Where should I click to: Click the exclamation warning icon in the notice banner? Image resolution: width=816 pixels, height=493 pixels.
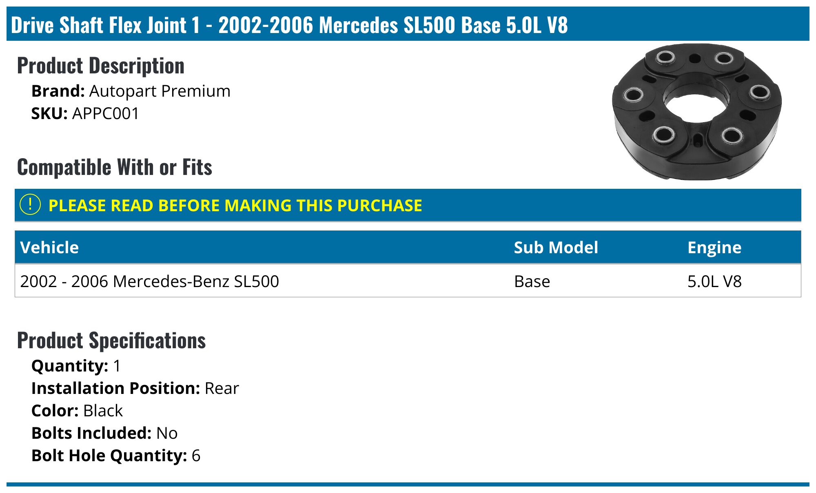30,205
